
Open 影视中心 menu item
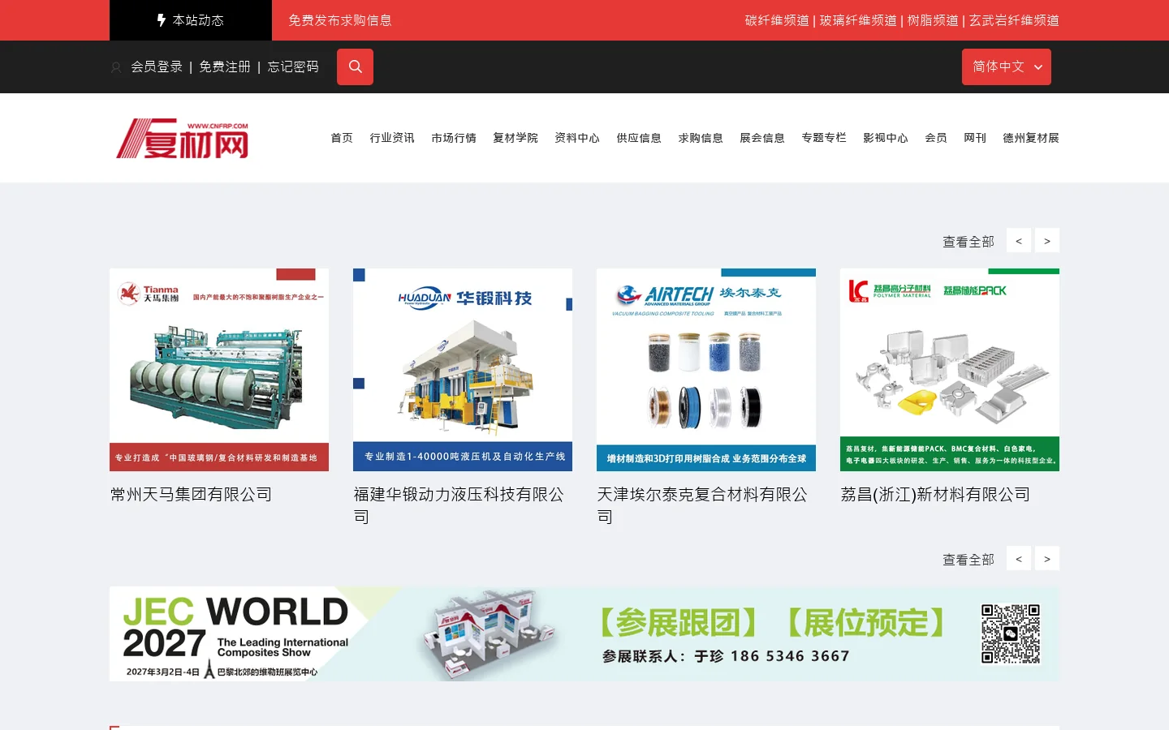click(x=886, y=138)
